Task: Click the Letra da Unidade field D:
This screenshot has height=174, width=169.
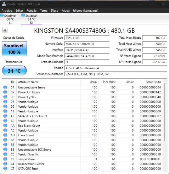Action: (x=87, y=62)
